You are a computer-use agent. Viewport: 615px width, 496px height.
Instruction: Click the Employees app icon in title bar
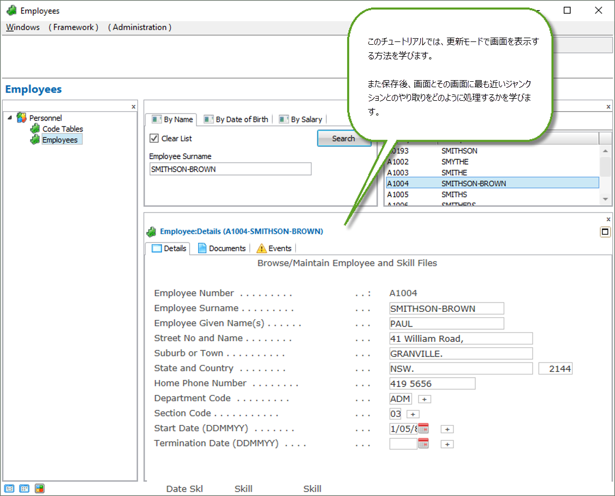click(x=11, y=10)
